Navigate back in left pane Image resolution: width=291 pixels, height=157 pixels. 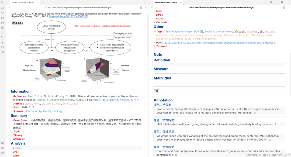9,8
